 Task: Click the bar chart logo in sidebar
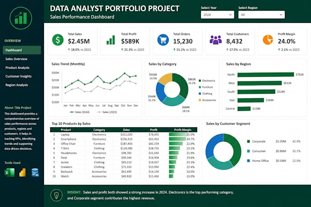coord(21,18)
